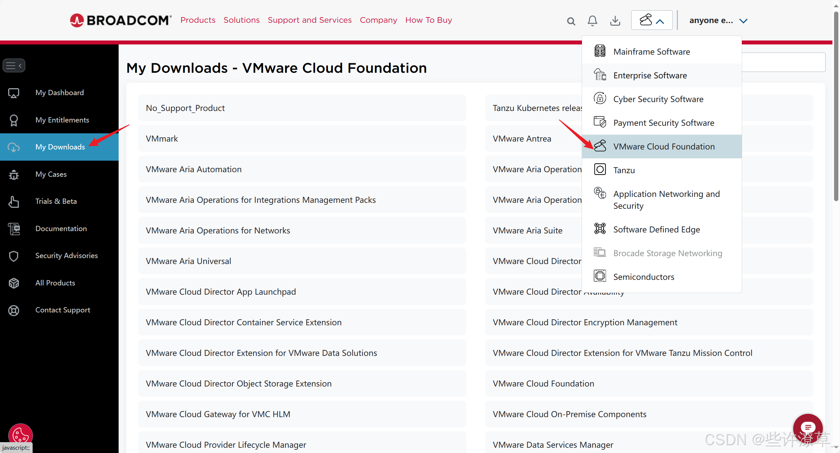Click the downloads tray icon in header
This screenshot has height=453, width=840.
coord(615,21)
